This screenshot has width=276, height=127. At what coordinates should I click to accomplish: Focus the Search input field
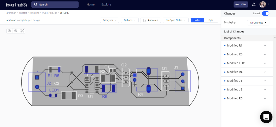pos(55,5)
